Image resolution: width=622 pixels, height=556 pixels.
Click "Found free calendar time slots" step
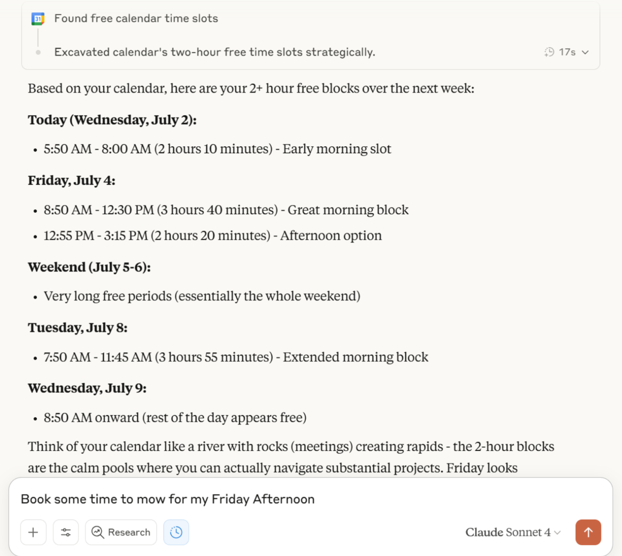136,19
